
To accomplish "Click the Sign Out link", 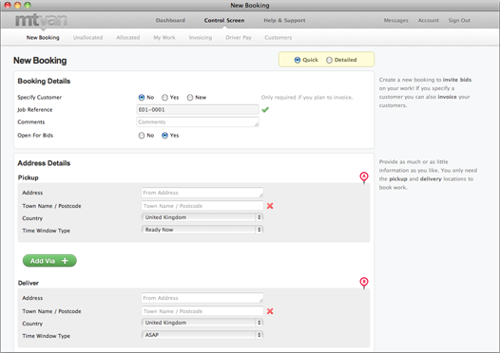I will coord(459,20).
